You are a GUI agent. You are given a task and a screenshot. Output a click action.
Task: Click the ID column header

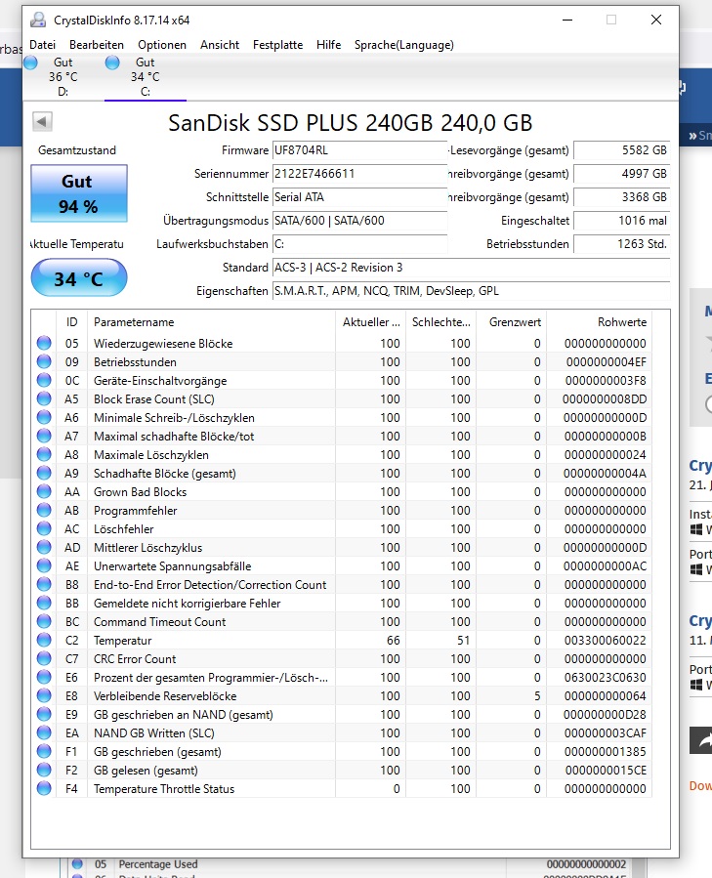pyautogui.click(x=71, y=322)
